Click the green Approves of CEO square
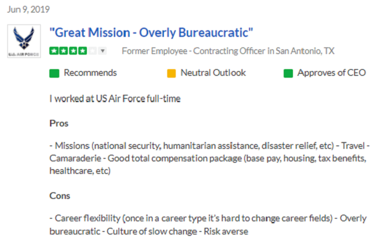Screen dimensions: 391x243 point(288,74)
